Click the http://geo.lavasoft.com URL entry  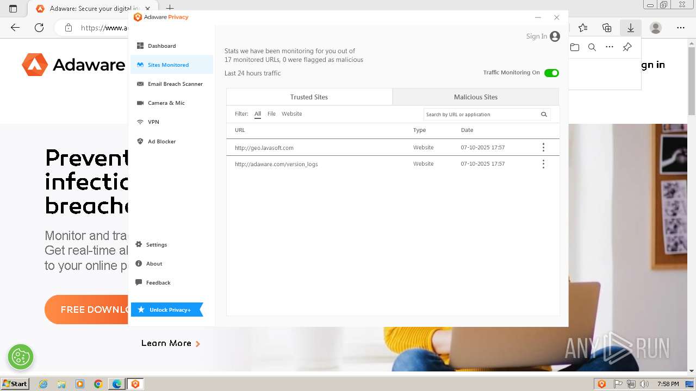click(x=264, y=148)
